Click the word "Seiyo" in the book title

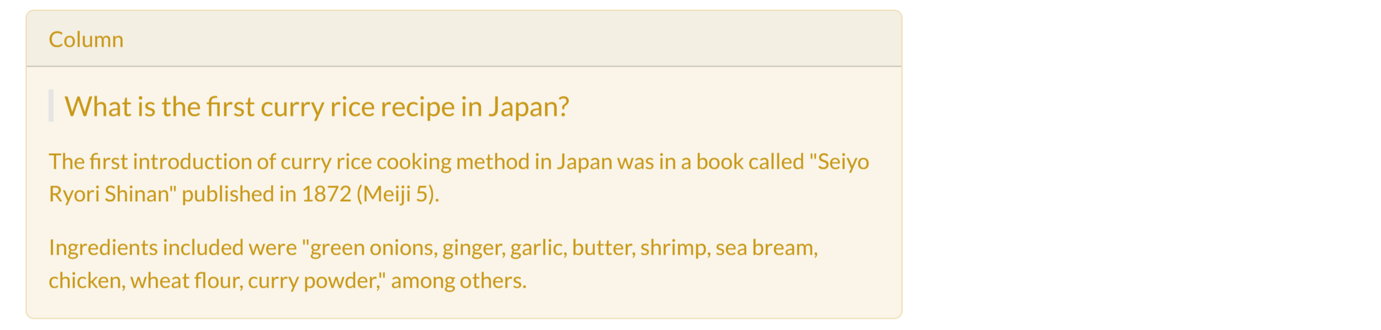point(843,162)
